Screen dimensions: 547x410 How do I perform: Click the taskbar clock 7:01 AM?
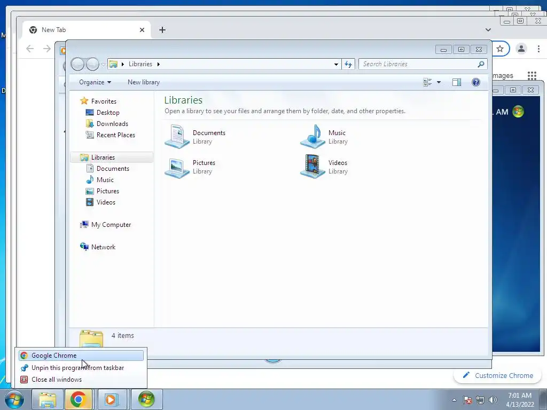click(x=520, y=396)
